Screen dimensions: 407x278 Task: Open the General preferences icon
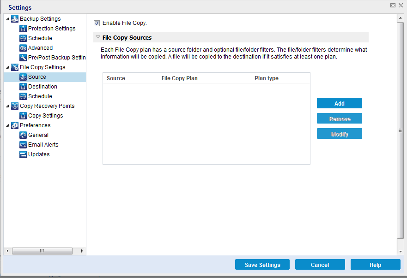23,135
